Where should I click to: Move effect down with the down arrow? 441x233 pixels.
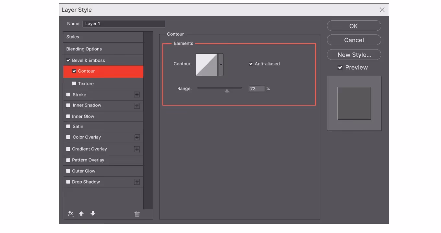(93, 214)
